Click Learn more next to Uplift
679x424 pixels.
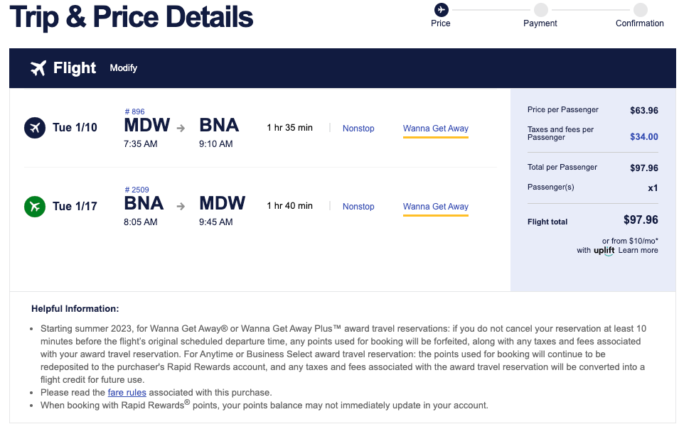(x=638, y=251)
